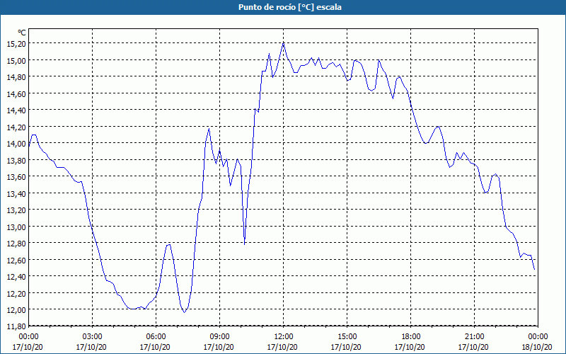Click the 14,00 y-axis label
The width and height of the screenshot is (566, 354).
tap(16, 144)
